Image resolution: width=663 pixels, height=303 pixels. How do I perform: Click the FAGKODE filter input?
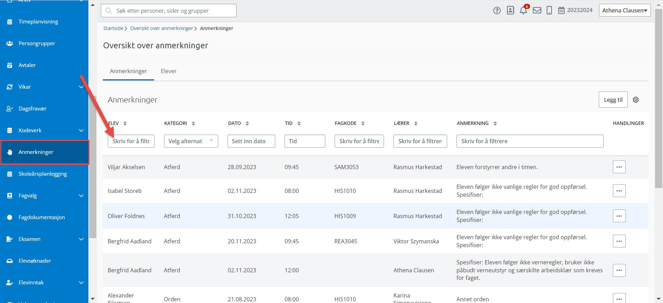[359, 141]
